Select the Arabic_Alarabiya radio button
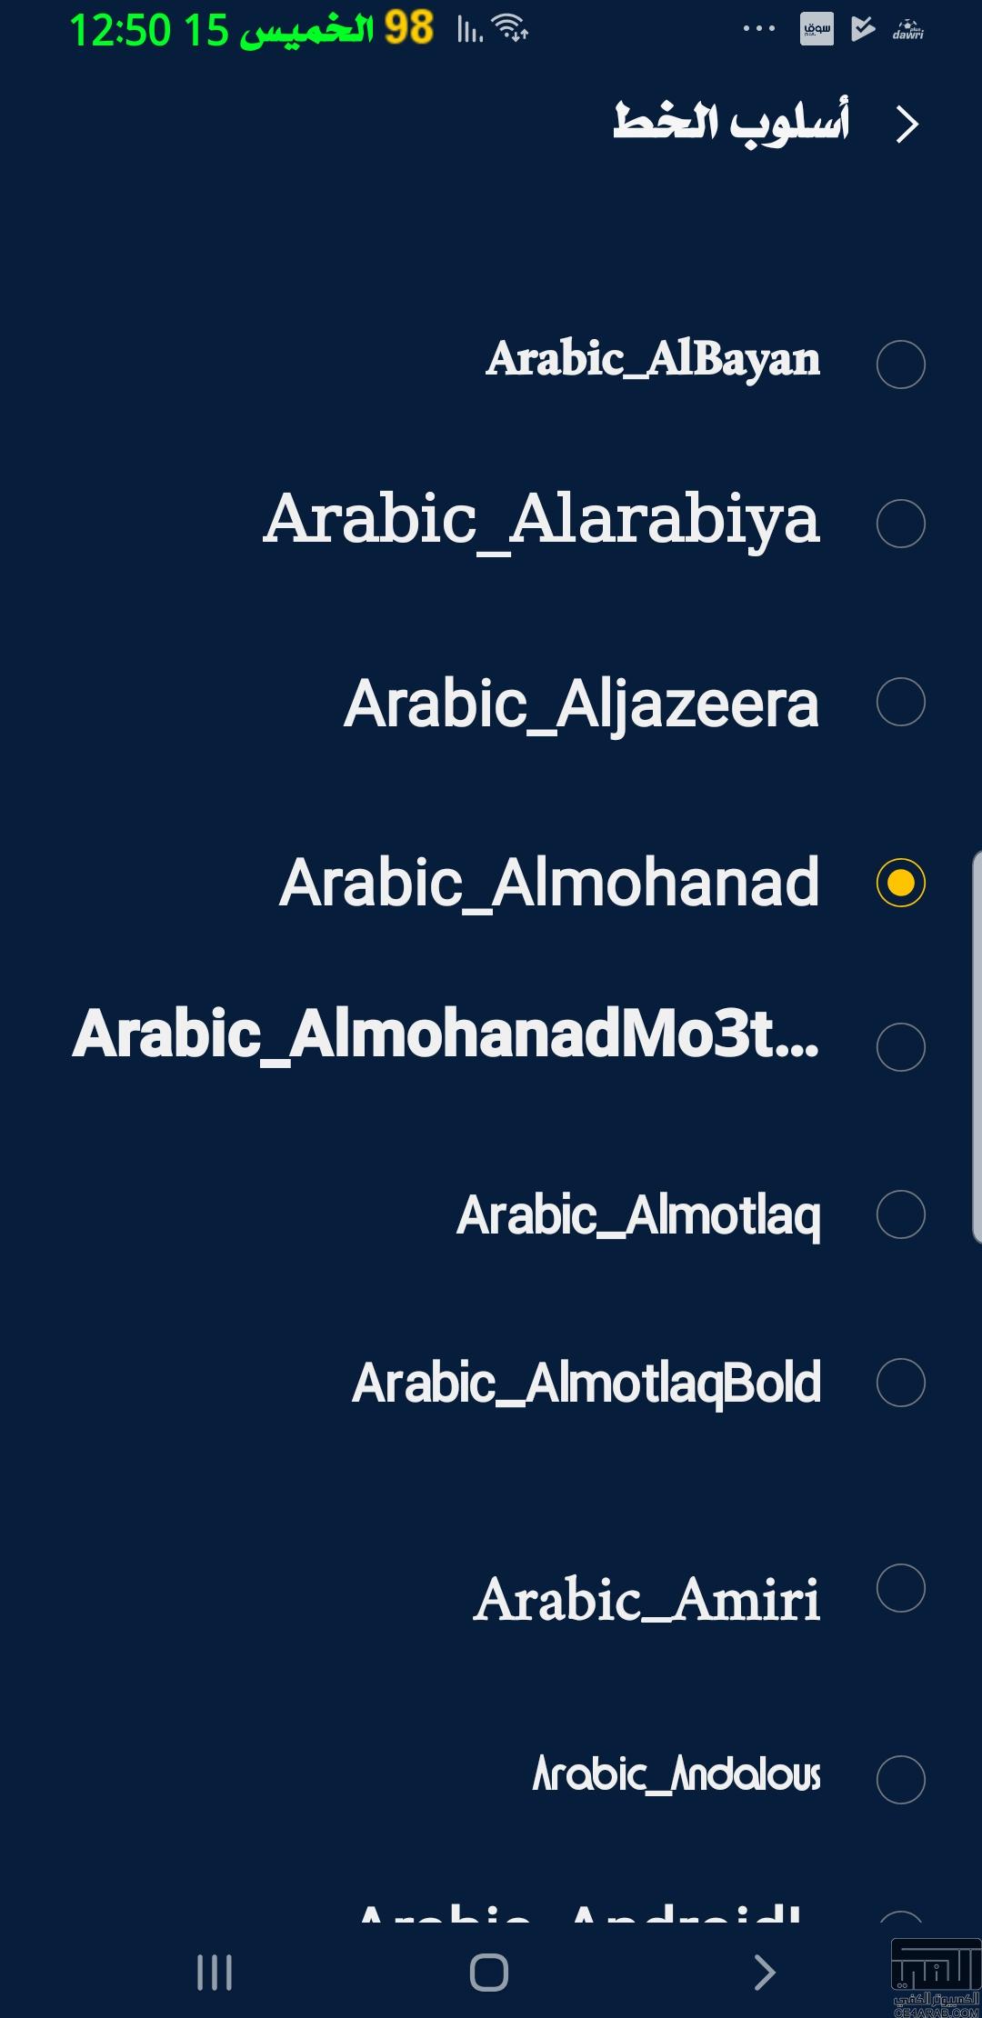The image size is (982, 2018). click(900, 524)
